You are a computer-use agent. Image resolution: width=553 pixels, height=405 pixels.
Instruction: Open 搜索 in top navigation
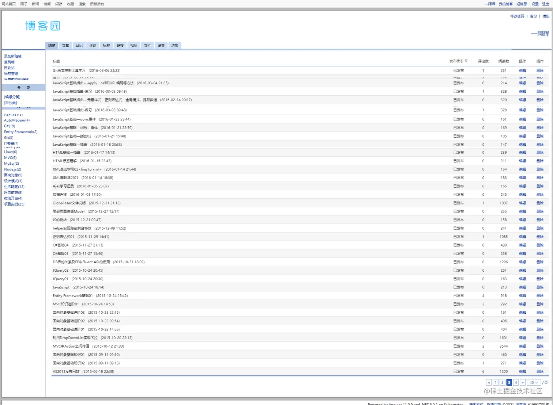tap(82, 4)
